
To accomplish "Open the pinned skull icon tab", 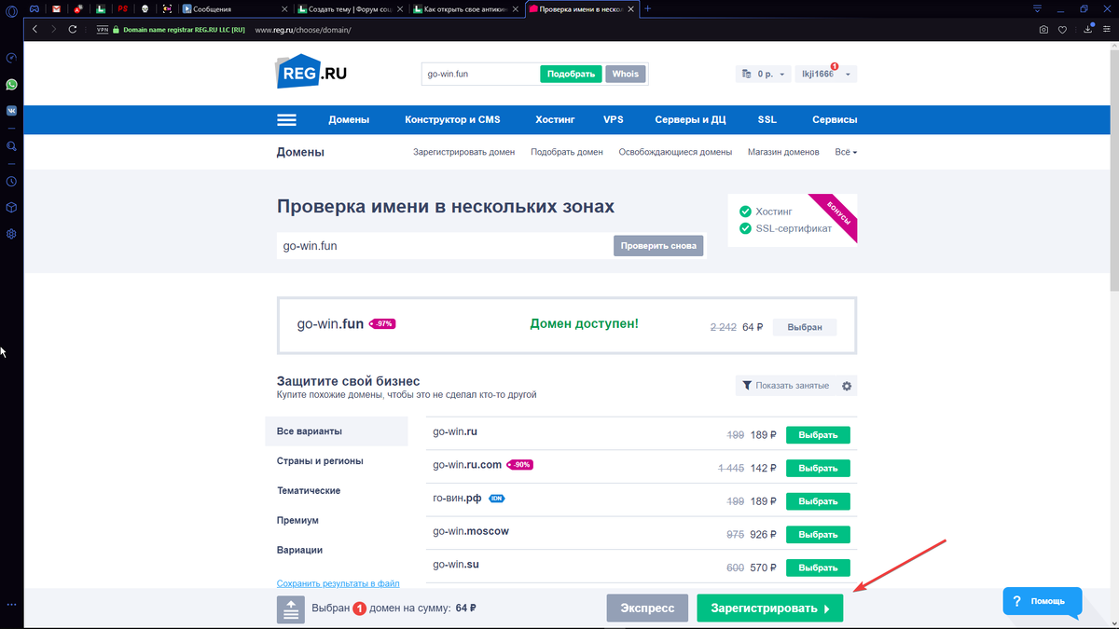I will (x=145, y=8).
